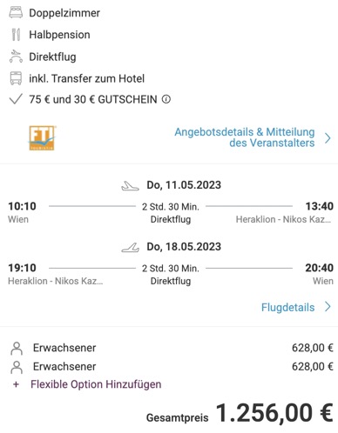Open the Gutschein info circle icon
338x433 pixels.
tap(166, 99)
